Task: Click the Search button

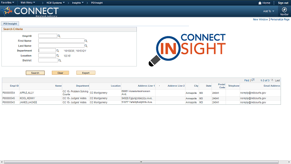Action: (35, 73)
